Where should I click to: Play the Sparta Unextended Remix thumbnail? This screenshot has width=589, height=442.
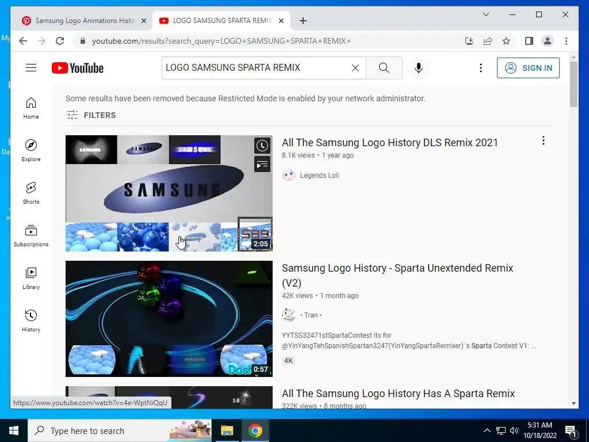(x=169, y=319)
